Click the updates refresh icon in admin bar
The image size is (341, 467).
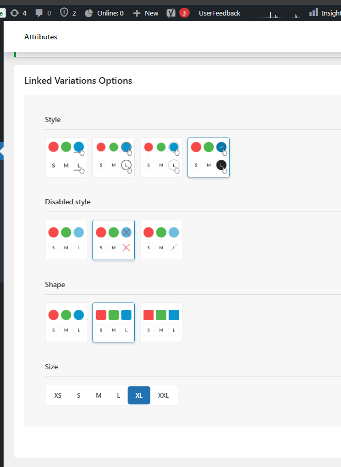14,13
